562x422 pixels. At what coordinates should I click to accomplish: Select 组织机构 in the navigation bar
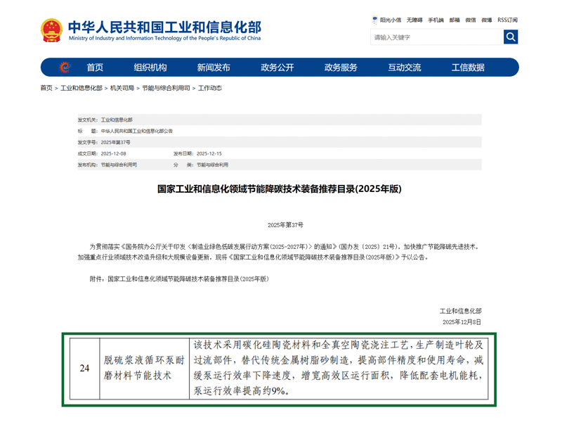point(150,68)
